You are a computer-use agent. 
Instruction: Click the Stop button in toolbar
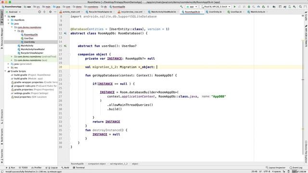(268, 7)
